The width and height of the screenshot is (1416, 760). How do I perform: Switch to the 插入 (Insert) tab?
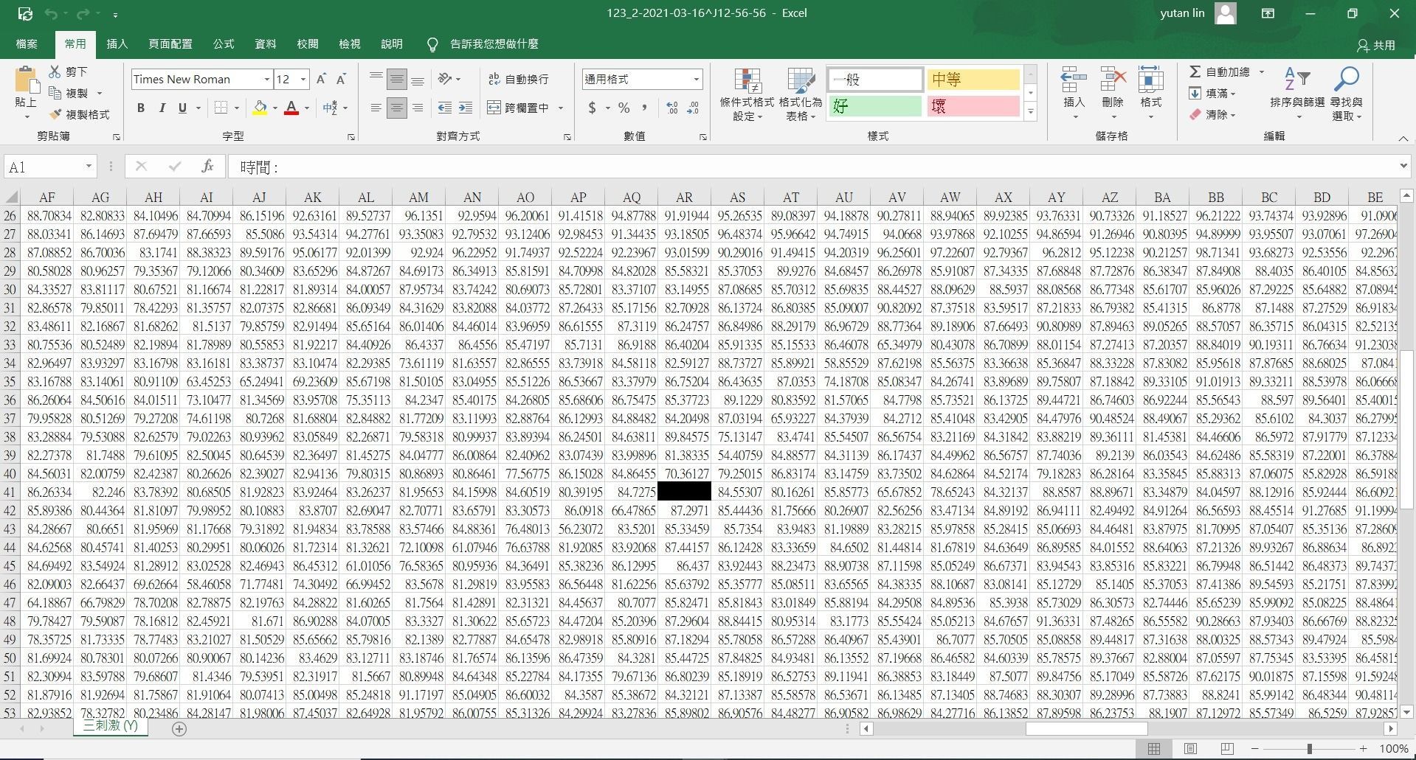117,44
